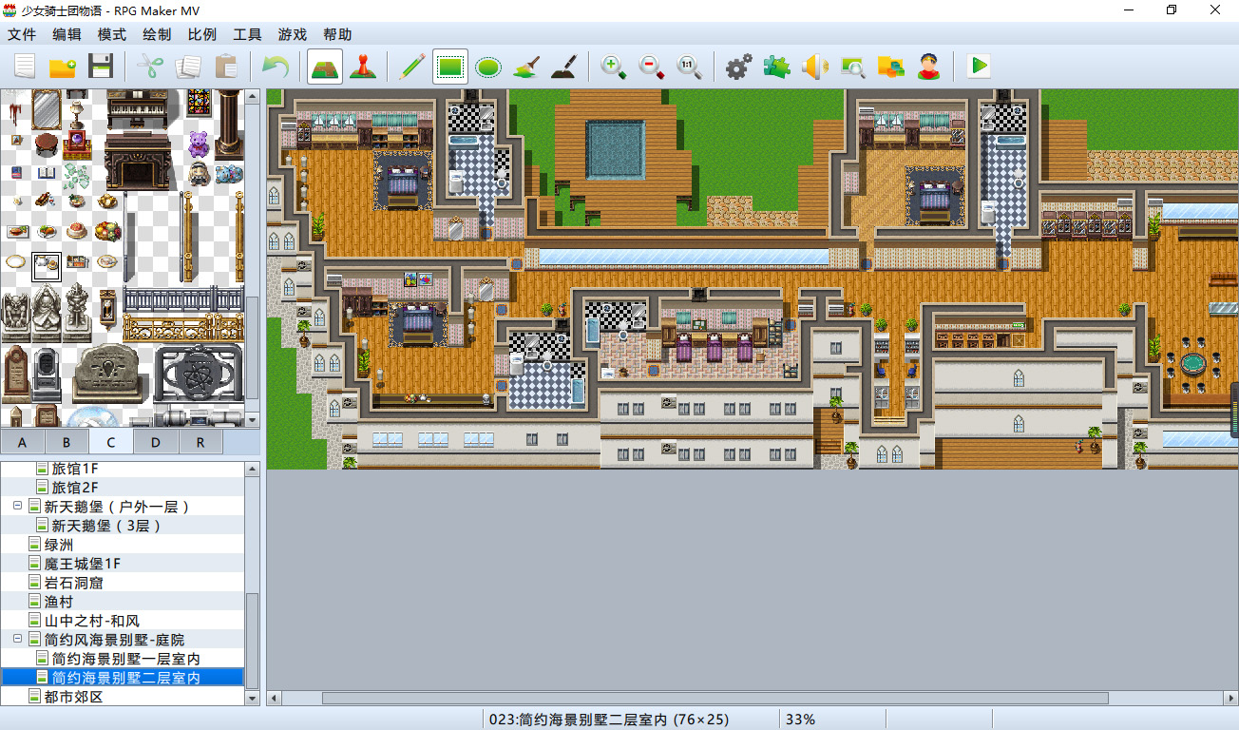Select the 渔村 map in list
1239x730 pixels.
[x=59, y=602]
